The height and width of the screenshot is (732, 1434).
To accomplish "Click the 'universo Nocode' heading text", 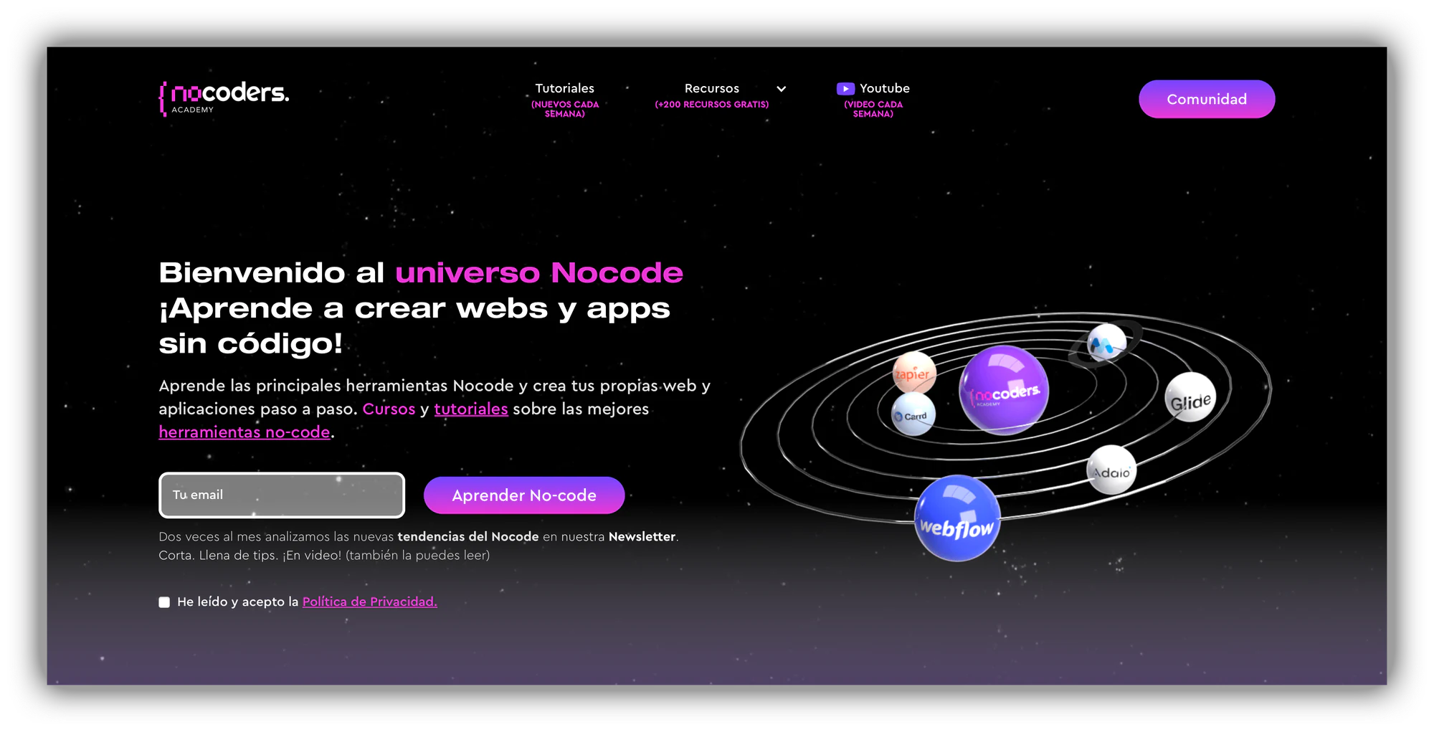I will click(539, 272).
